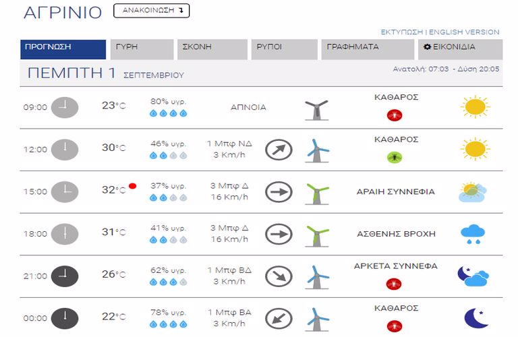This screenshot has height=337, width=518.
Task: Click the red heat indicator dot beside 32°C
Action: (x=132, y=186)
